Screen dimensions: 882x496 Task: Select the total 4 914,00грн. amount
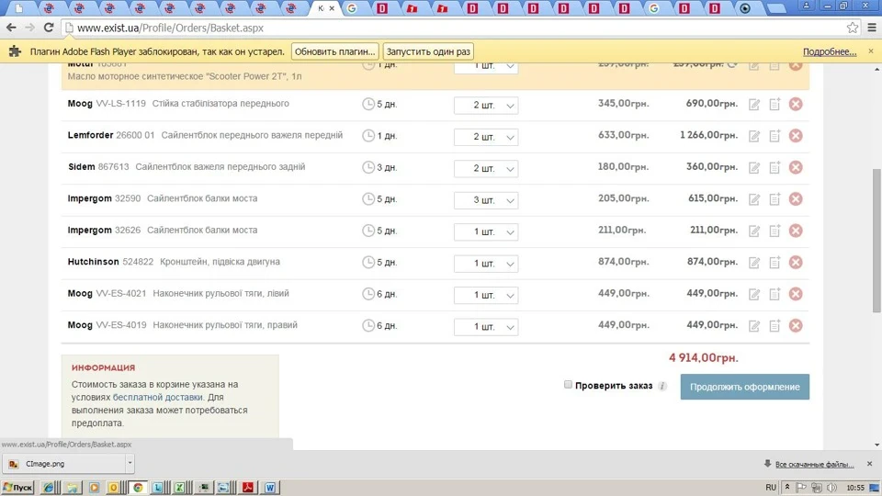pyautogui.click(x=703, y=357)
